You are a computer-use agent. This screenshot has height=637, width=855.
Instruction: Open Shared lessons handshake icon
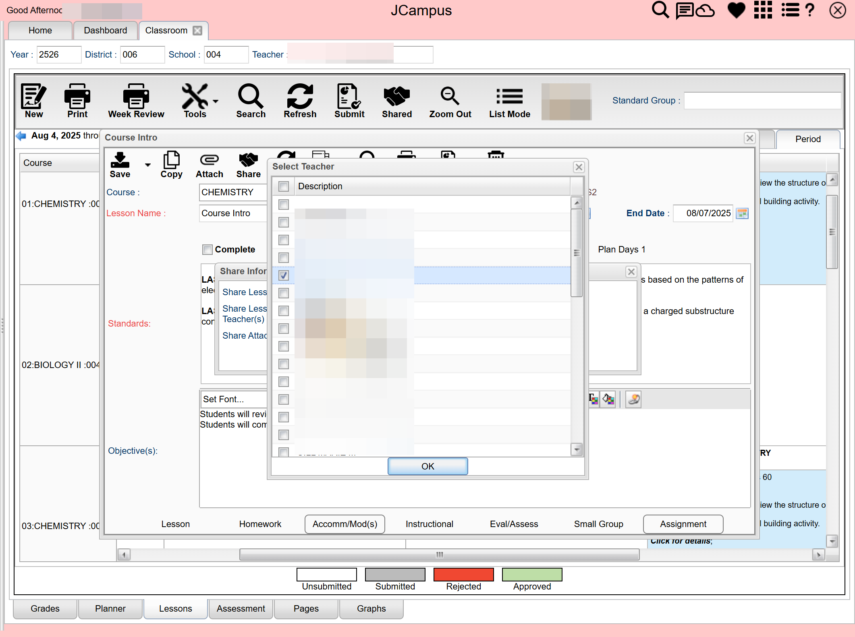pyautogui.click(x=397, y=97)
